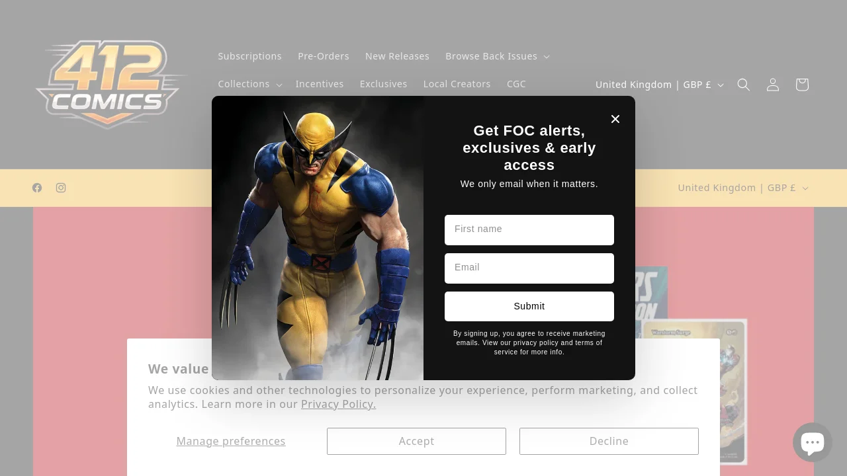The width and height of the screenshot is (847, 476).
Task: Close the FOC alerts popup
Action: pos(615,119)
